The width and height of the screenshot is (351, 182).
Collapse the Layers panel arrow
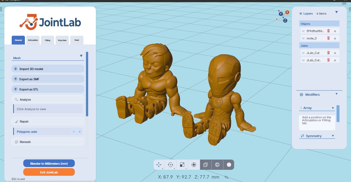coord(336,12)
